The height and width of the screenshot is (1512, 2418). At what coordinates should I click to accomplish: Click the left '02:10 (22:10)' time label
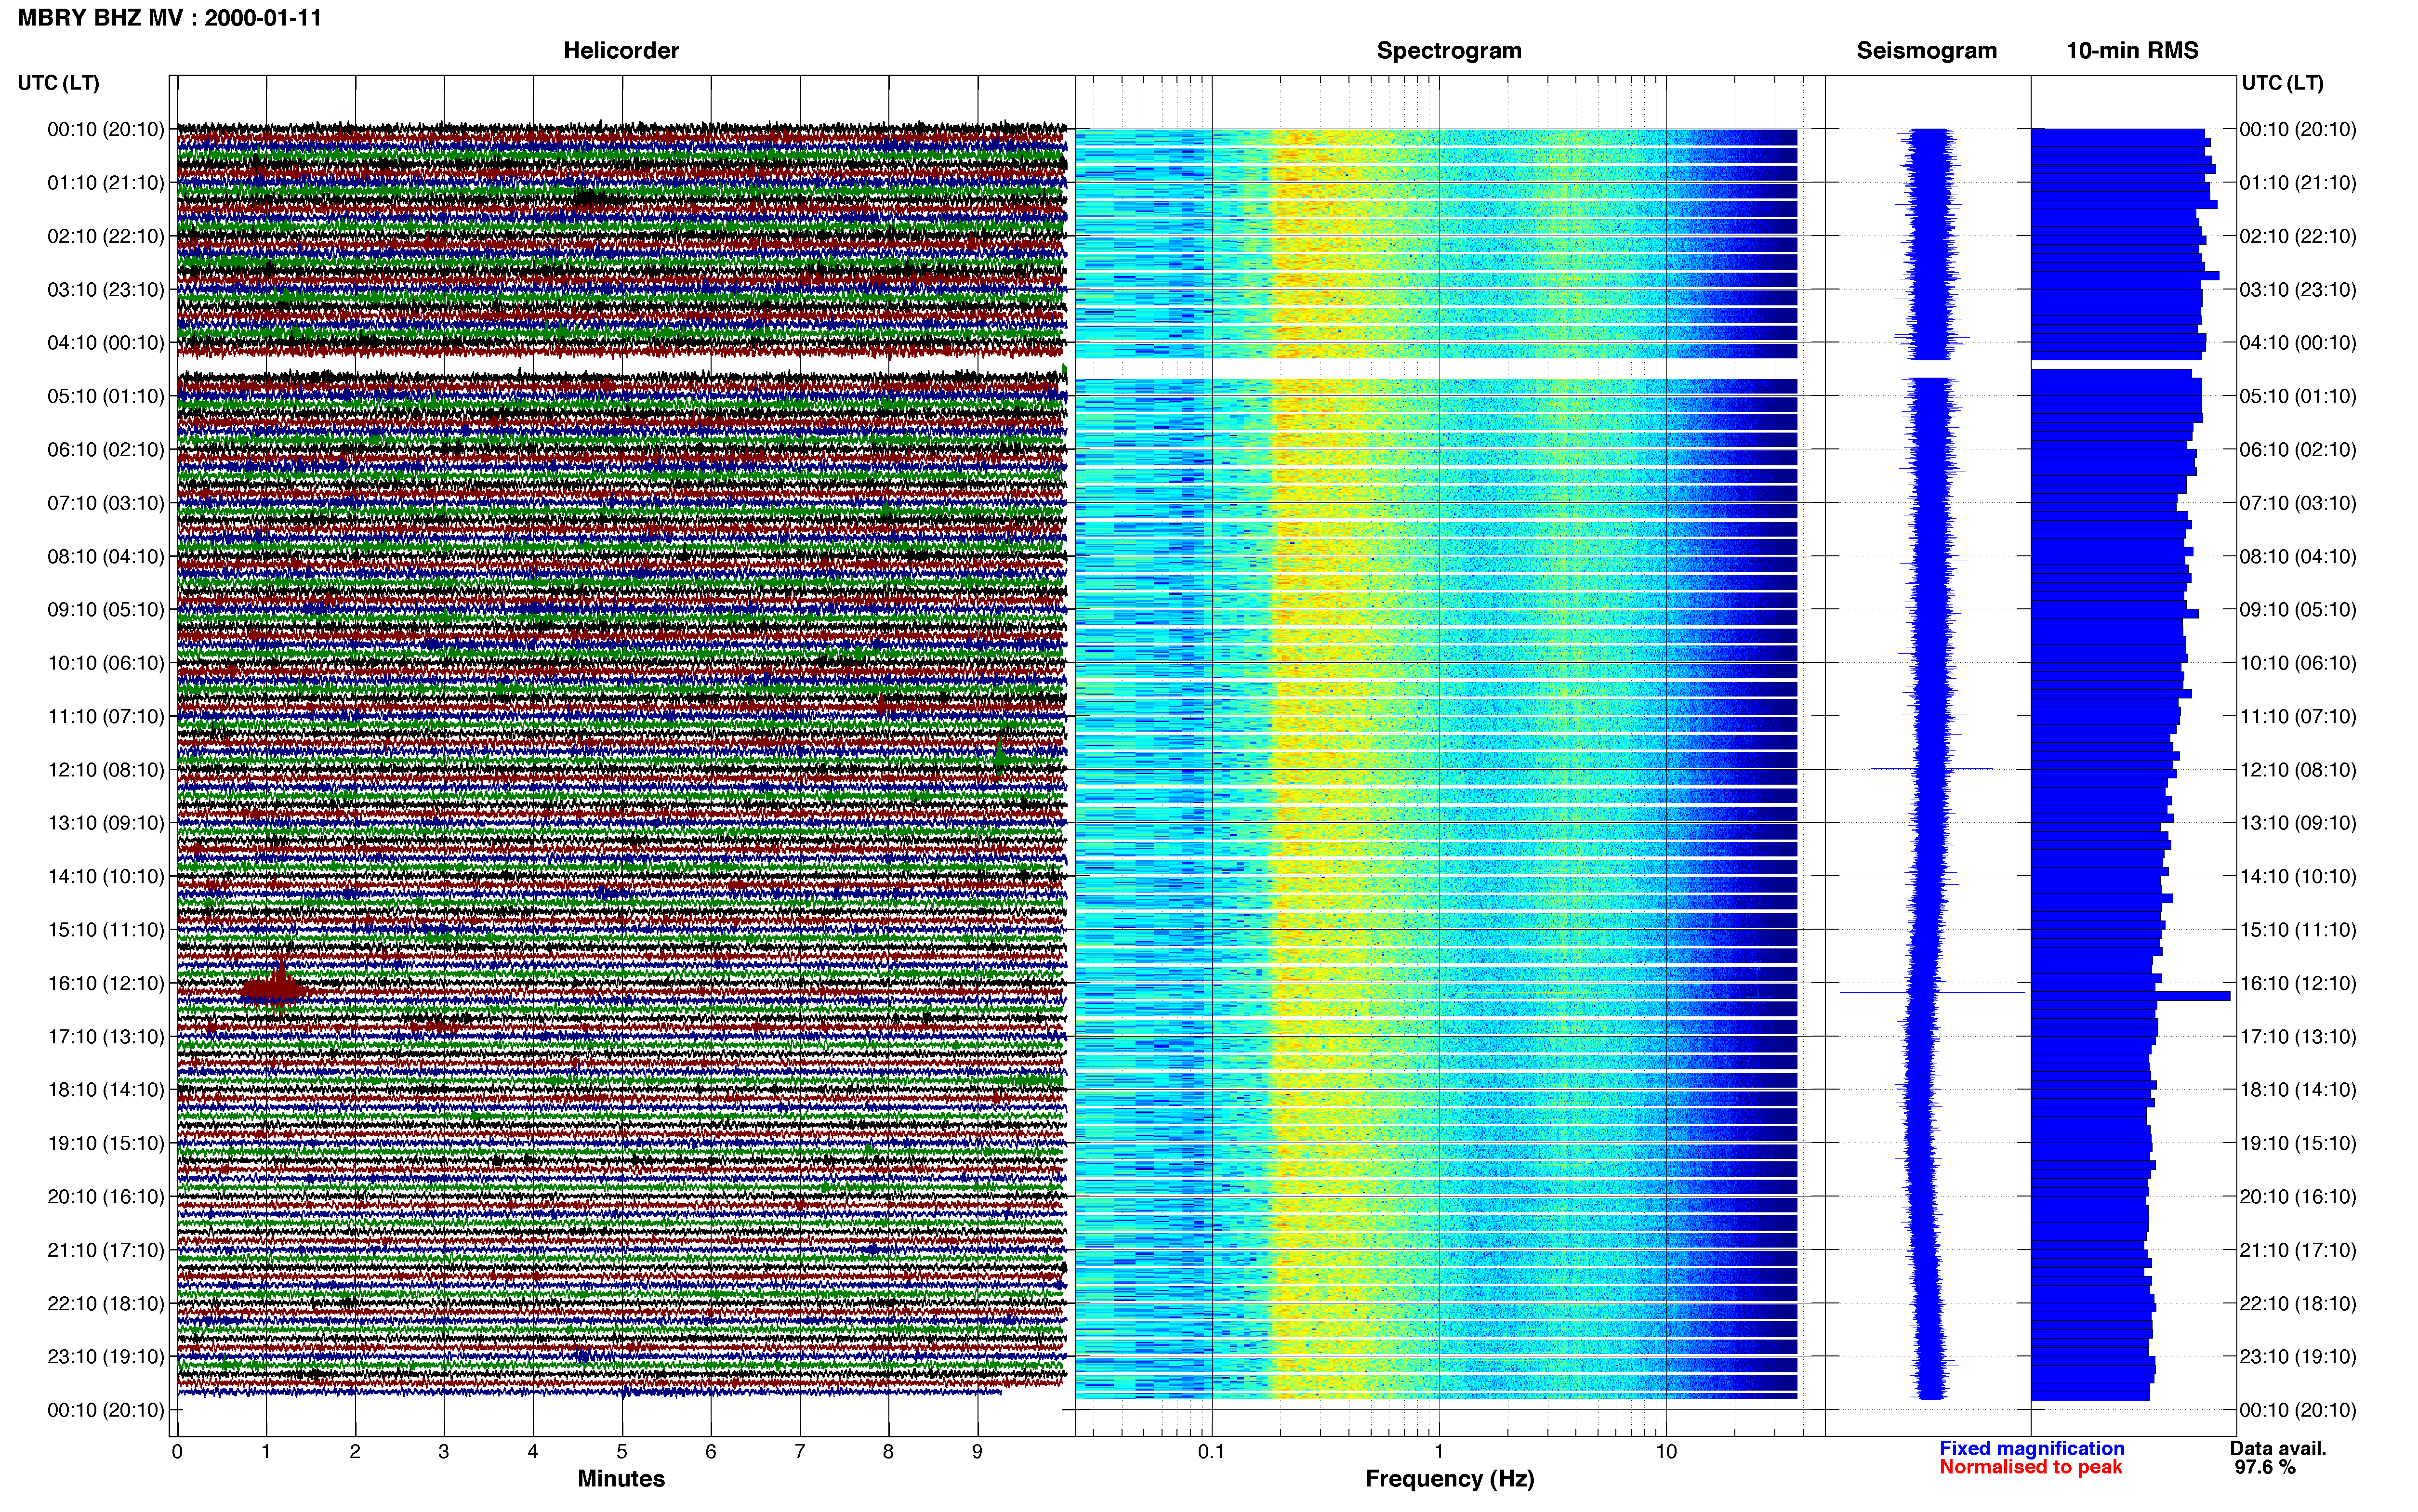(x=106, y=236)
